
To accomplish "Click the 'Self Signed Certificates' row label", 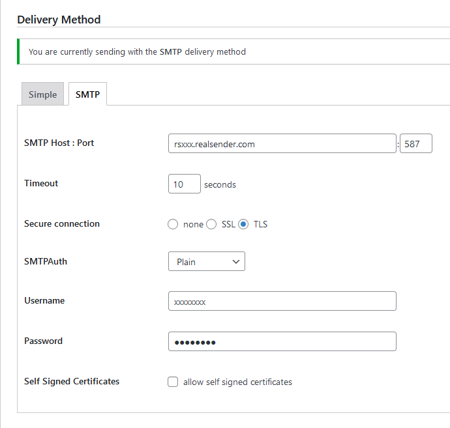I will tap(72, 381).
